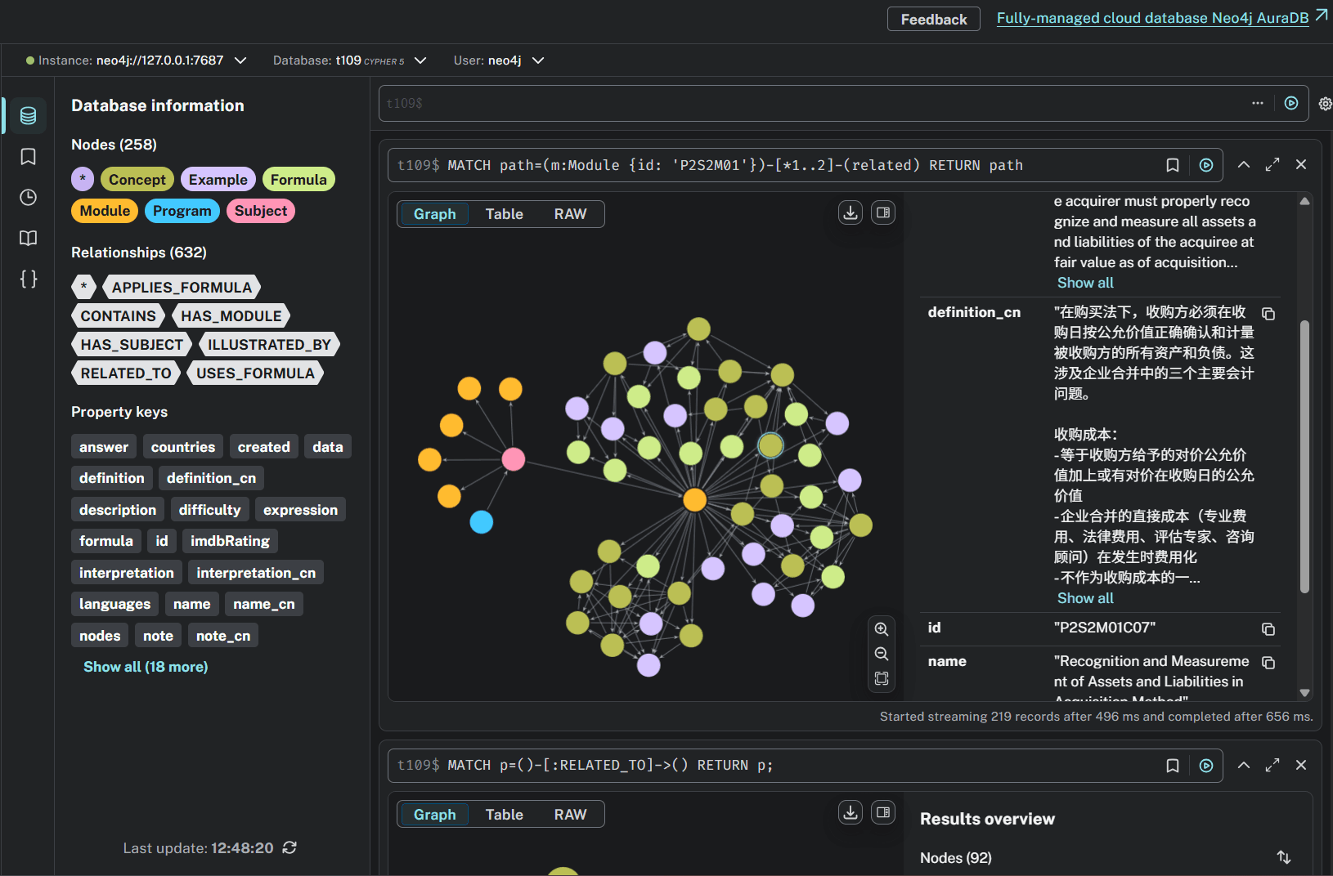Click the zoom-to-fit icon in graph view
This screenshot has height=876, width=1333.
[882, 677]
